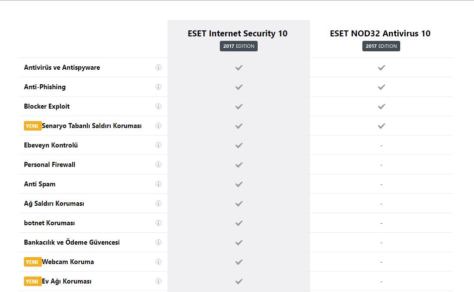The height and width of the screenshot is (292, 474).
Task: Click info icon next to Anti-Phishing
Action: pyautogui.click(x=158, y=87)
